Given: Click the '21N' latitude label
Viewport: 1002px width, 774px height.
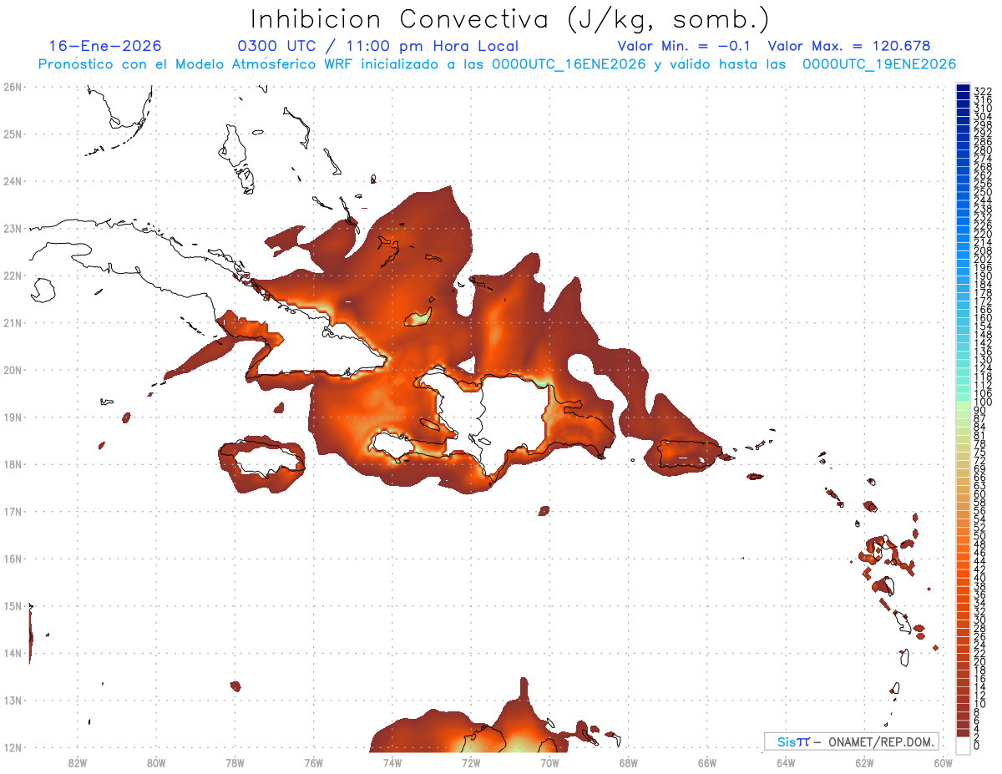Looking at the screenshot, I should pos(12,322).
